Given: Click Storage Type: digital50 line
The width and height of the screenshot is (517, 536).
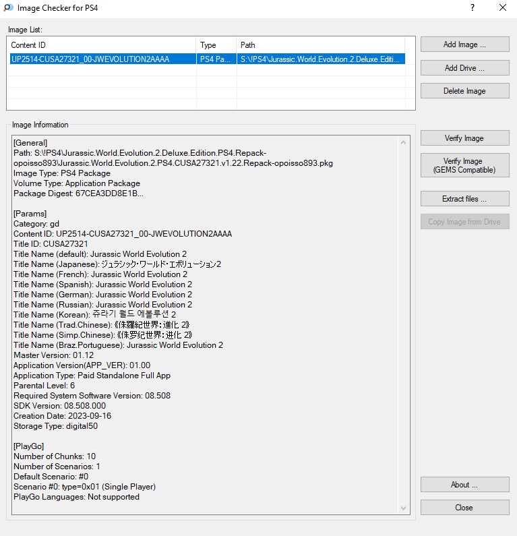Looking at the screenshot, I should pyautogui.click(x=56, y=426).
